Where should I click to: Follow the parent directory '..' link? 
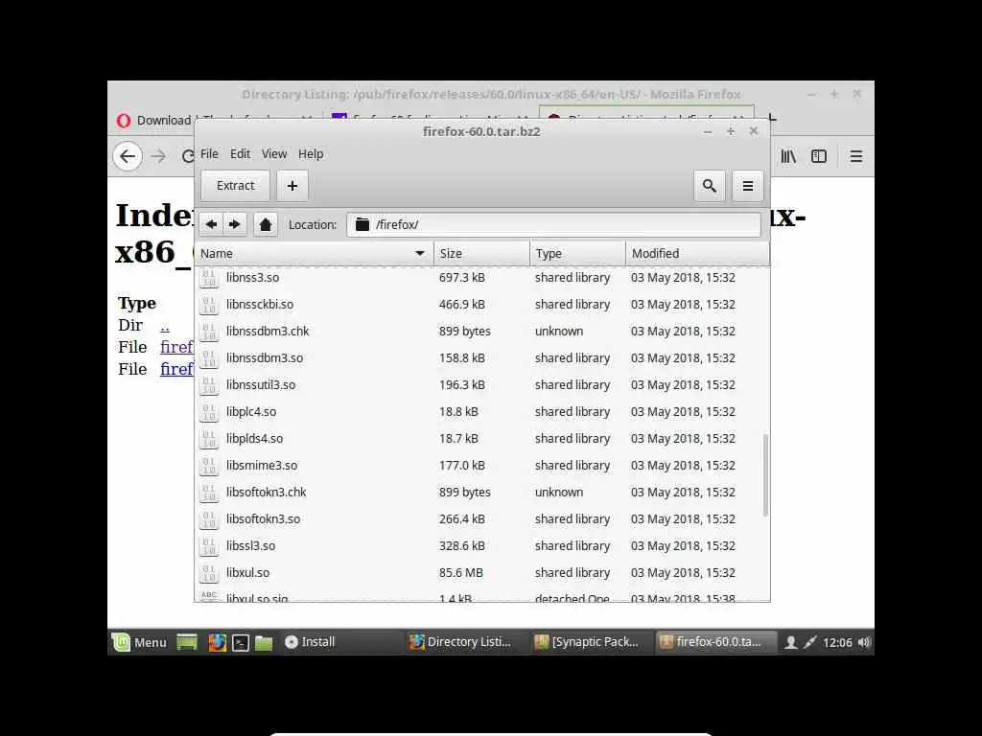(165, 326)
